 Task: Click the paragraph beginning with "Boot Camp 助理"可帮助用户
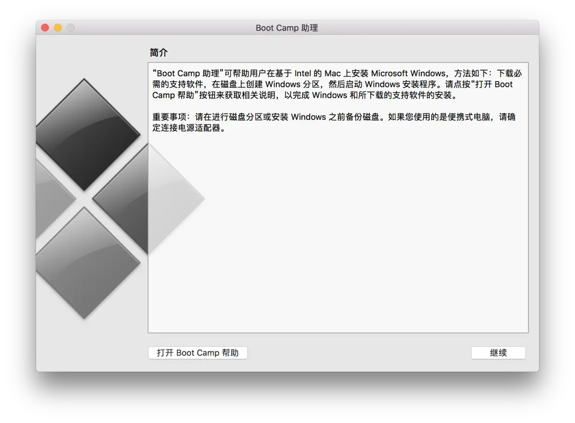tap(338, 84)
